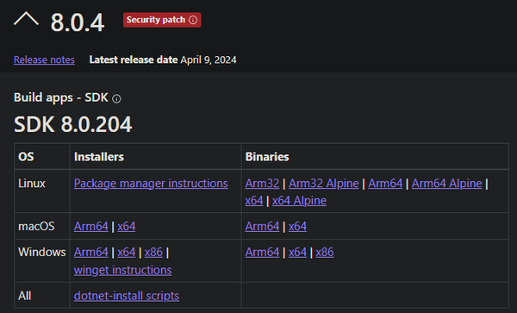This screenshot has width=517, height=313.
Task: Download macOS x64 installer
Action: click(127, 227)
